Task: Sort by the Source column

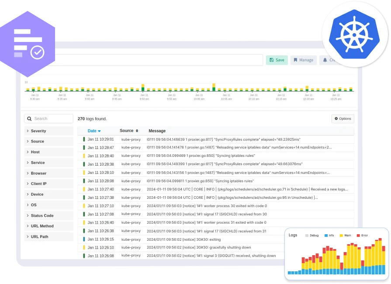Action: pos(129,131)
